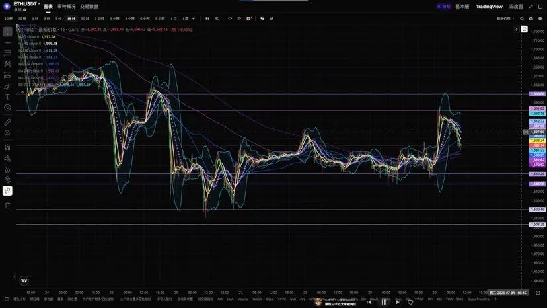The width and height of the screenshot is (547, 308).
Task: Switch to the 交易数据 tab
Action: point(89,7)
